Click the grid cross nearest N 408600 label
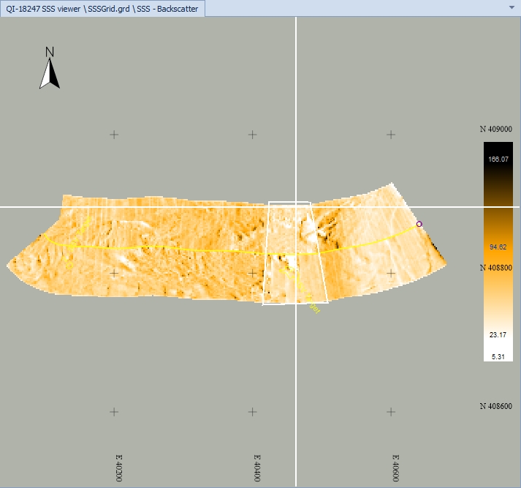 [x=391, y=412]
